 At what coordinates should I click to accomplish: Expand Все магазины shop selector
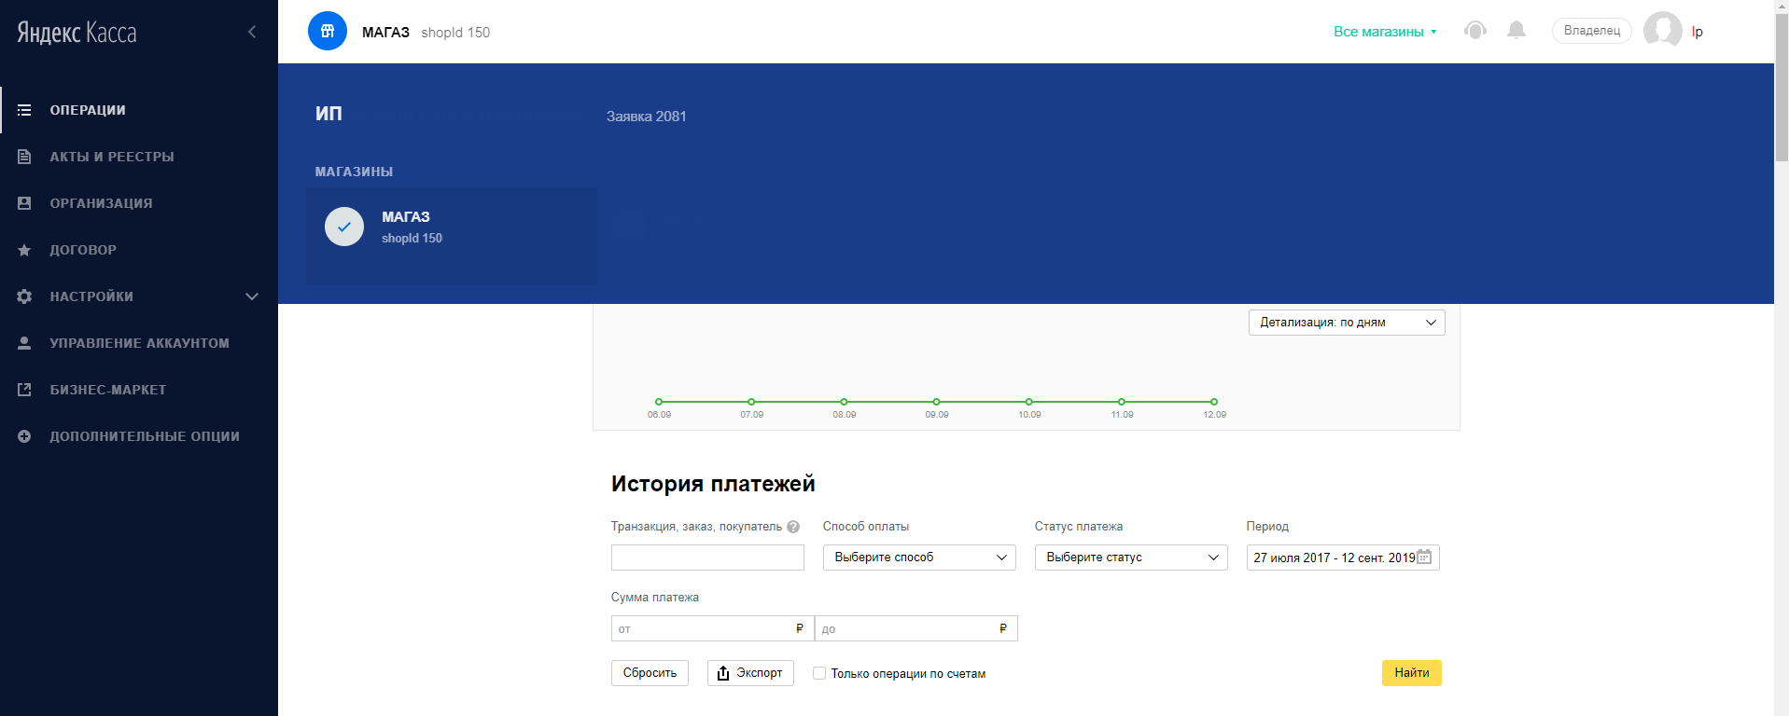(x=1385, y=32)
